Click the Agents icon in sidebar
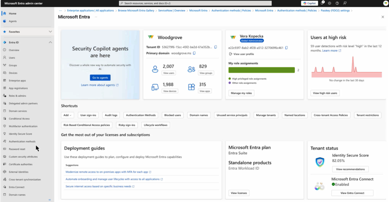The width and height of the screenshot is (389, 202). (x=5, y=21)
